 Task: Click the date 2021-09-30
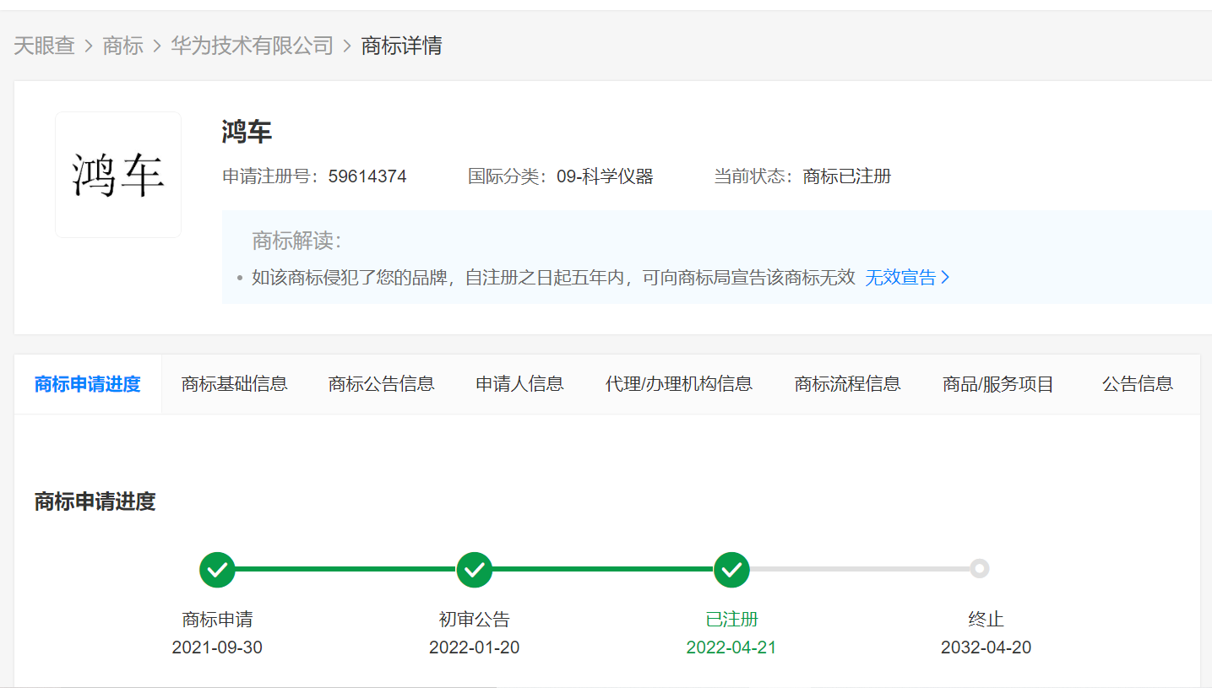coord(217,647)
